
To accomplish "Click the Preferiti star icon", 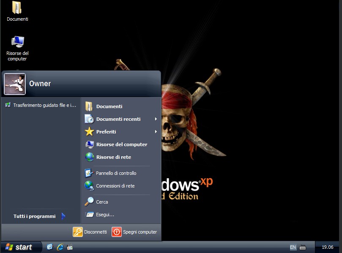I will [x=89, y=132].
